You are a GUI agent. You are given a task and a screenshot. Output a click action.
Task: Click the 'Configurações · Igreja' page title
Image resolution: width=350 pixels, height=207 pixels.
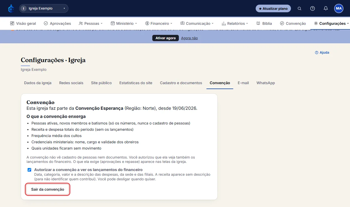(53, 60)
